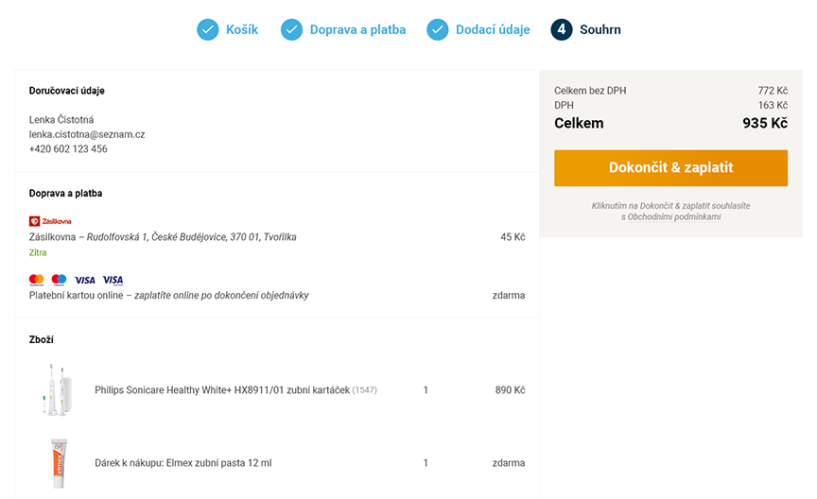Select the Souhrn step label

(600, 29)
